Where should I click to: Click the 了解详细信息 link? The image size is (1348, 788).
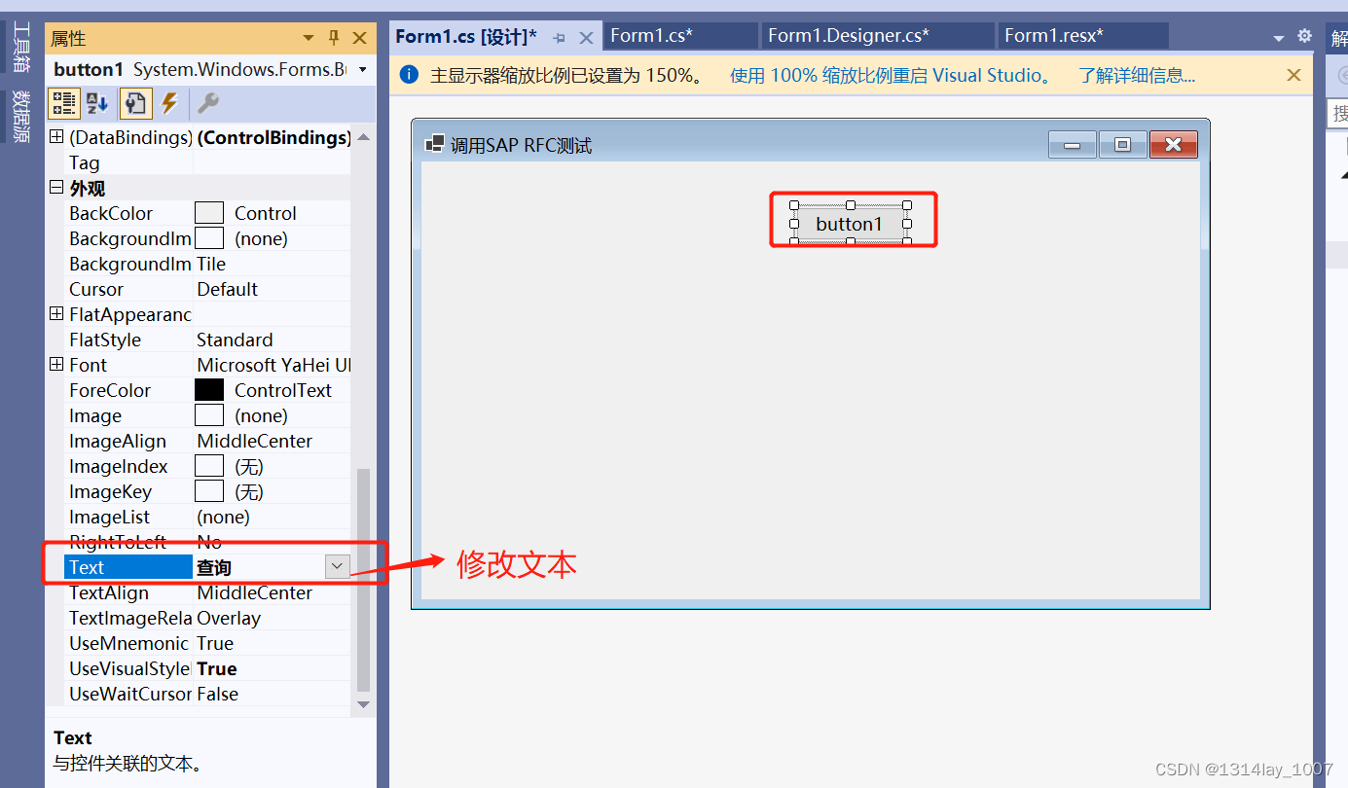coord(1137,75)
